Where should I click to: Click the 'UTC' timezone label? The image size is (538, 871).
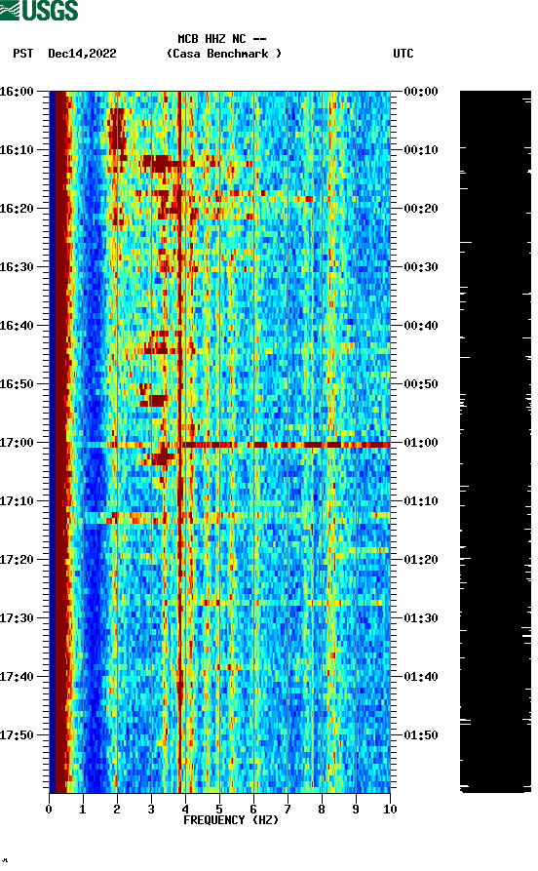(403, 54)
